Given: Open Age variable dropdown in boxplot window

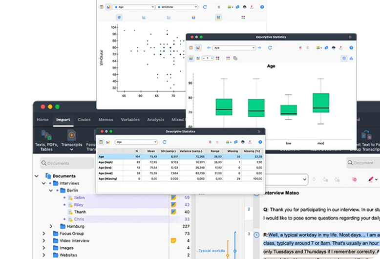Looking at the screenshot, I should [x=234, y=48].
